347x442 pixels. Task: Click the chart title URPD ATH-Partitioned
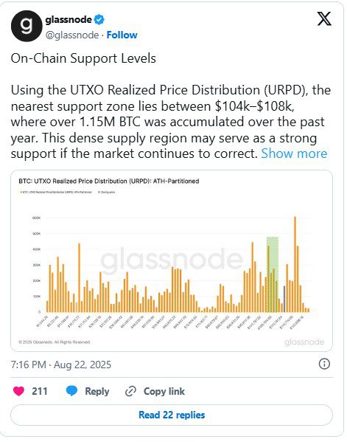[109, 181]
